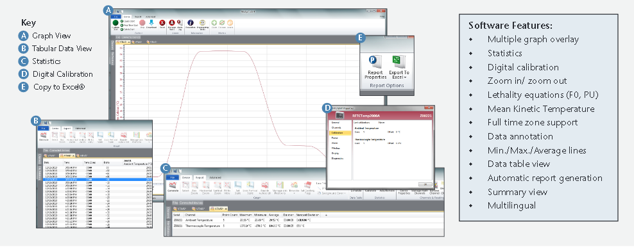The height and width of the screenshot is (252, 634).
Task: Click the red Stop octagon icon
Action: tap(142, 22)
